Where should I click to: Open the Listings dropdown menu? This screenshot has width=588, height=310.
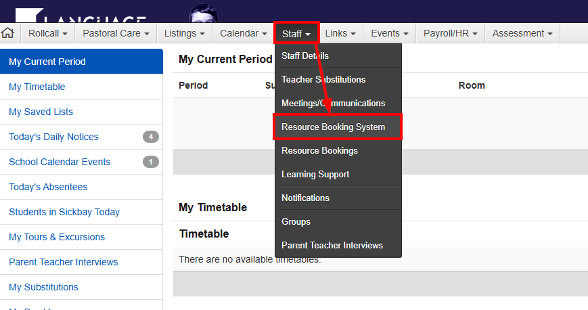(x=184, y=33)
